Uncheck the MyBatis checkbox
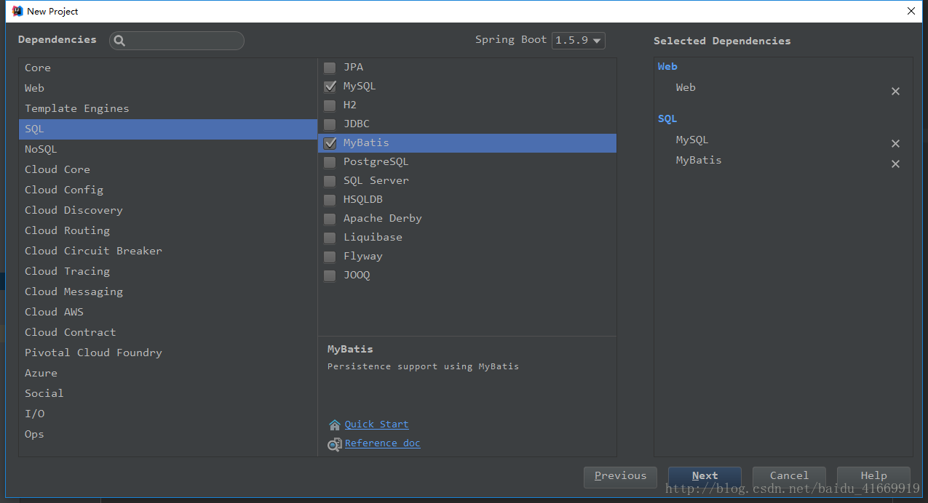Image resolution: width=928 pixels, height=503 pixels. coord(330,143)
